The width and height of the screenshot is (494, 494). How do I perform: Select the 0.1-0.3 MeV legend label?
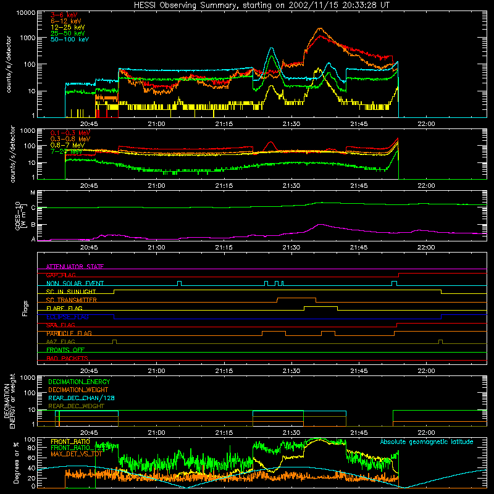70,133
